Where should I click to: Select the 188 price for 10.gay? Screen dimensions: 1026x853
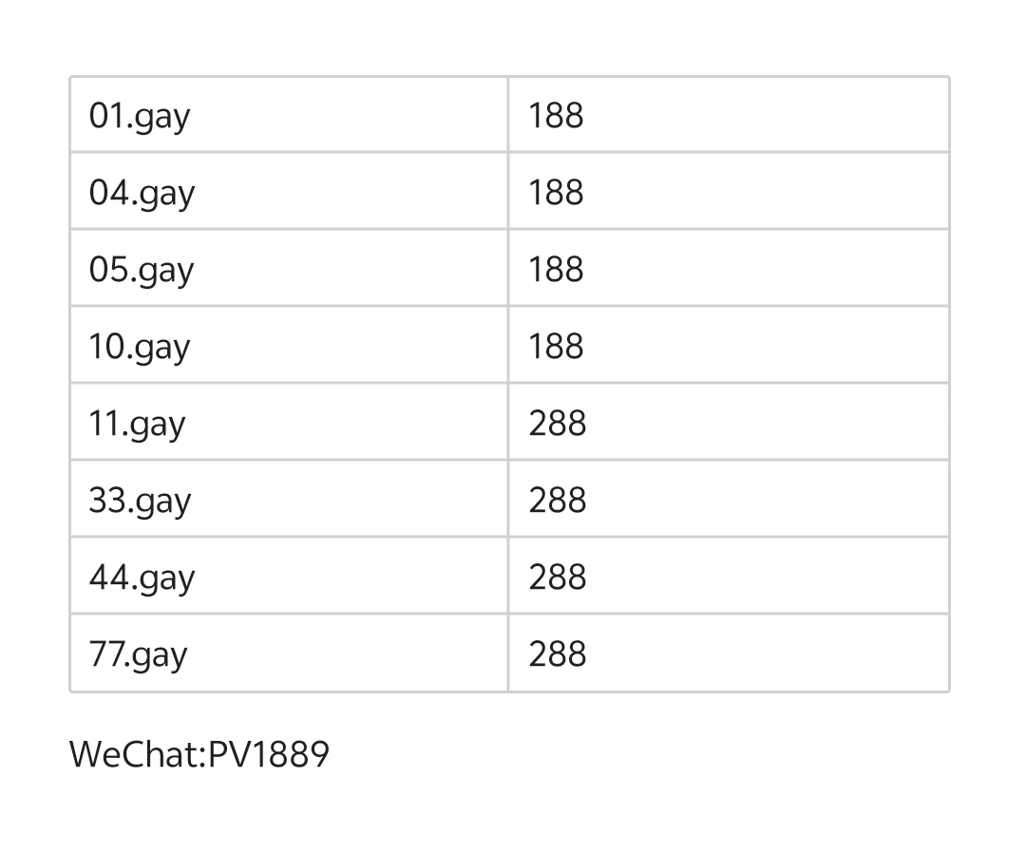coord(556,348)
